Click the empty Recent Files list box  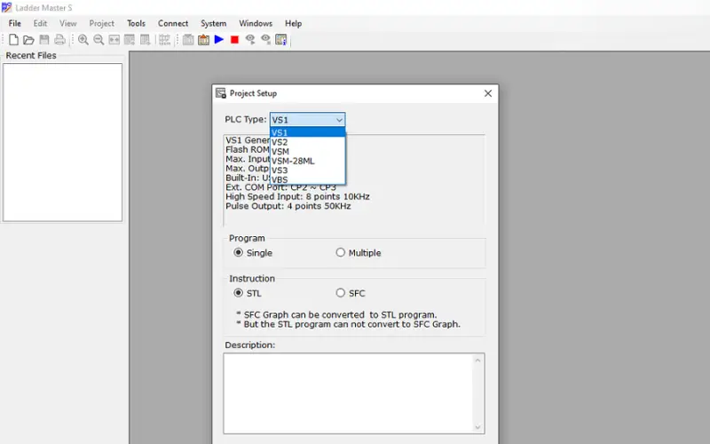[x=62, y=142]
